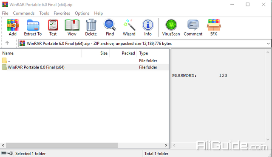Click comment pane scroll up arrow
The height and width of the screenshot is (157, 272).
click(268, 52)
